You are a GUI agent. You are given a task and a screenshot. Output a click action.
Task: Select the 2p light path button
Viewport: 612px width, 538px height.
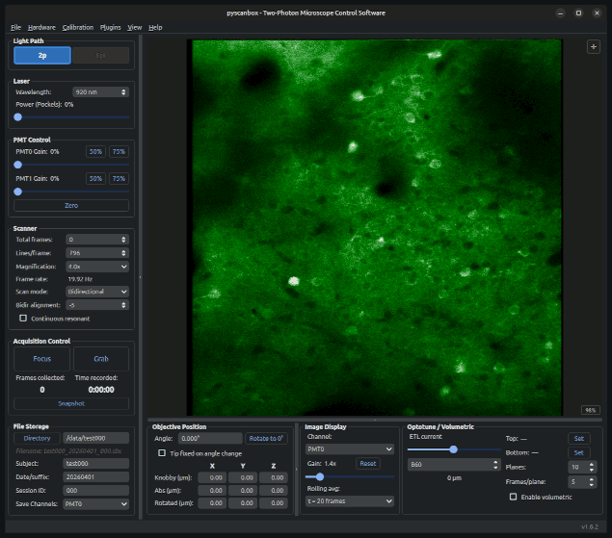coord(41,56)
